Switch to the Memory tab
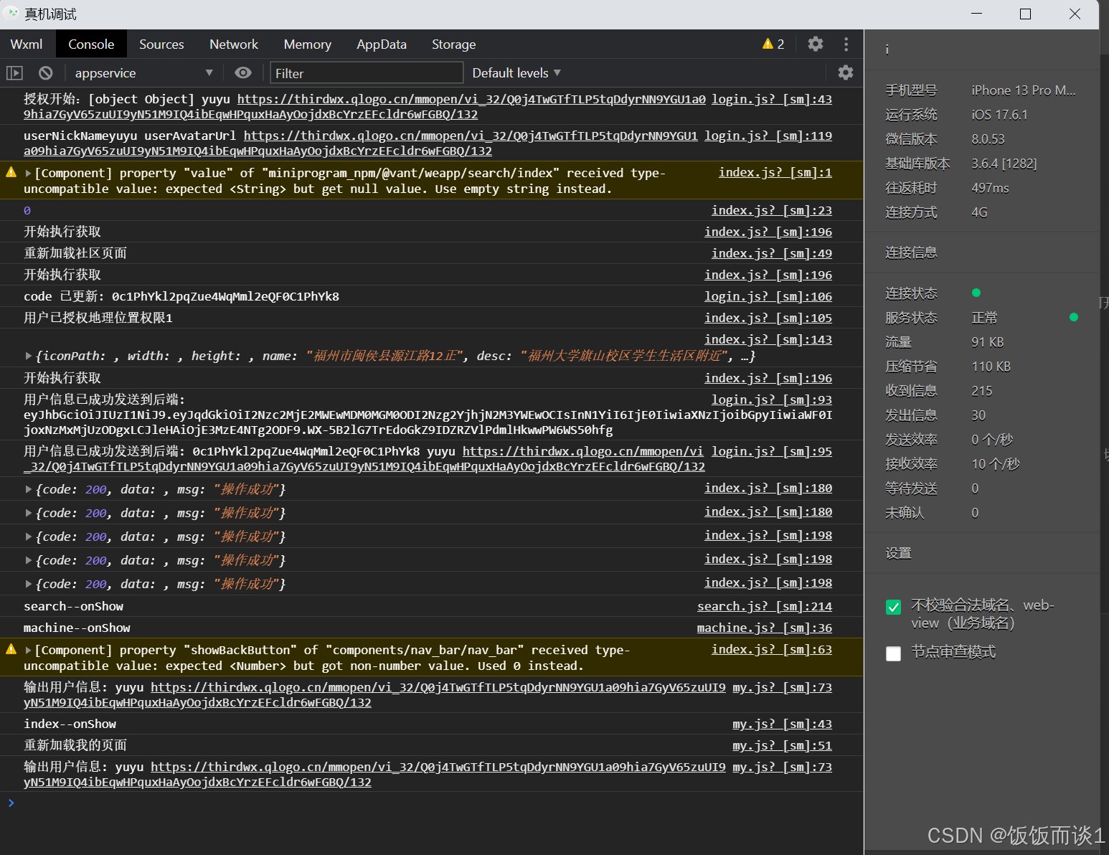 pyautogui.click(x=307, y=44)
